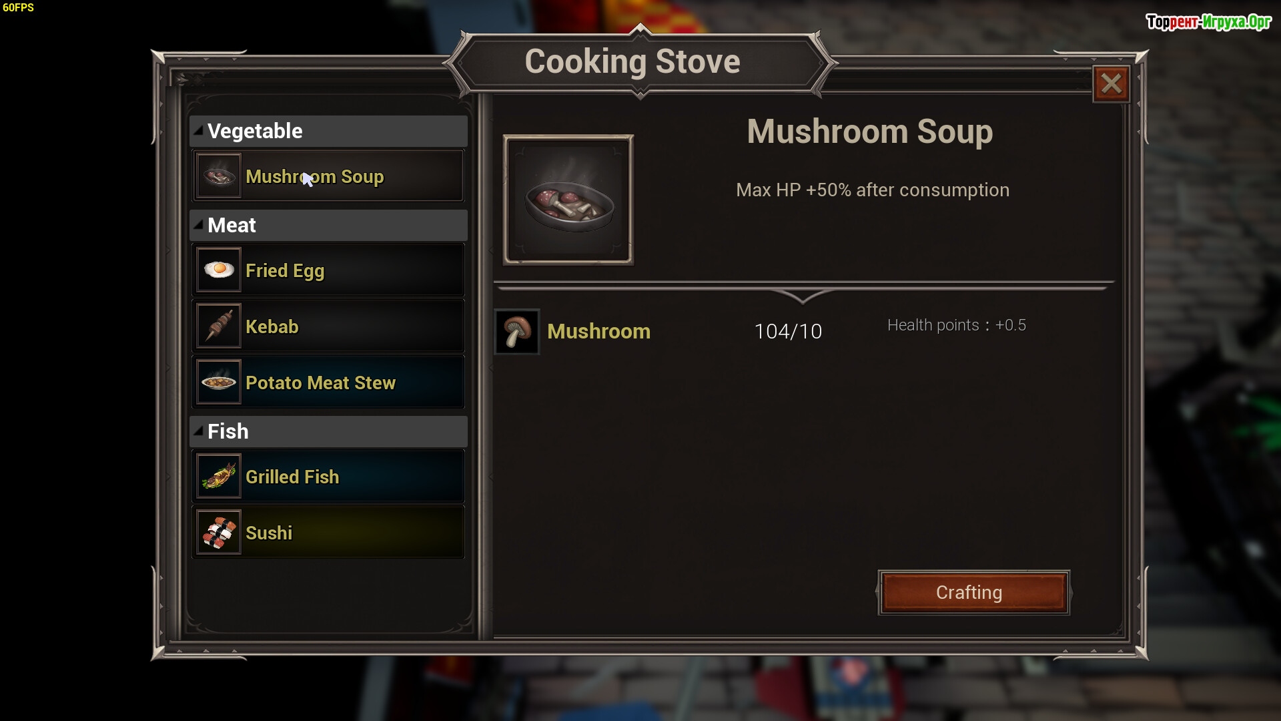Image resolution: width=1281 pixels, height=721 pixels.
Task: Click the large Mushroom Soup preview image
Action: point(568,200)
